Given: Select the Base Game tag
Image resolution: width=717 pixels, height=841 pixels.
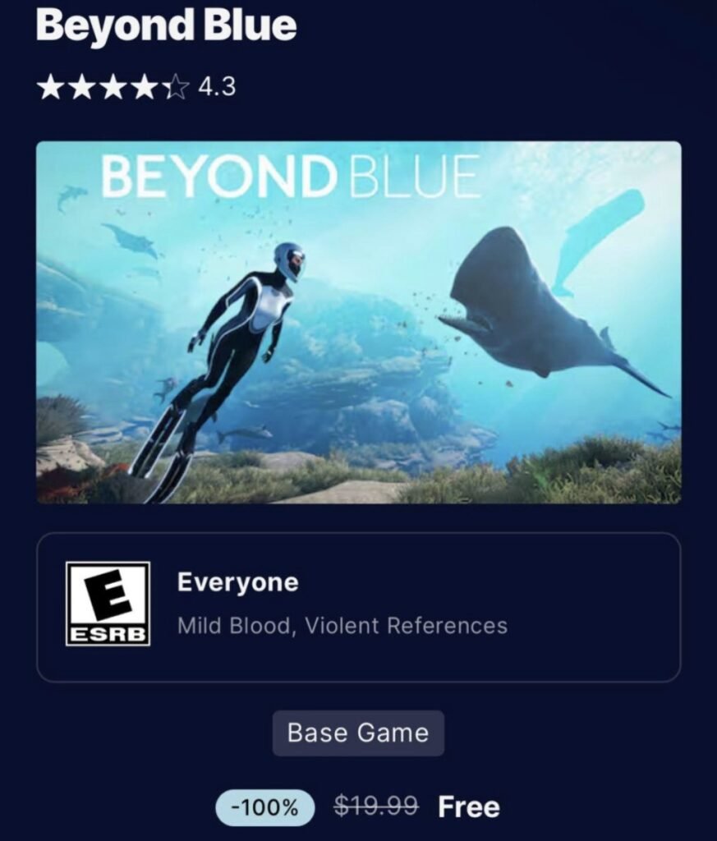Looking at the screenshot, I should 358,733.
